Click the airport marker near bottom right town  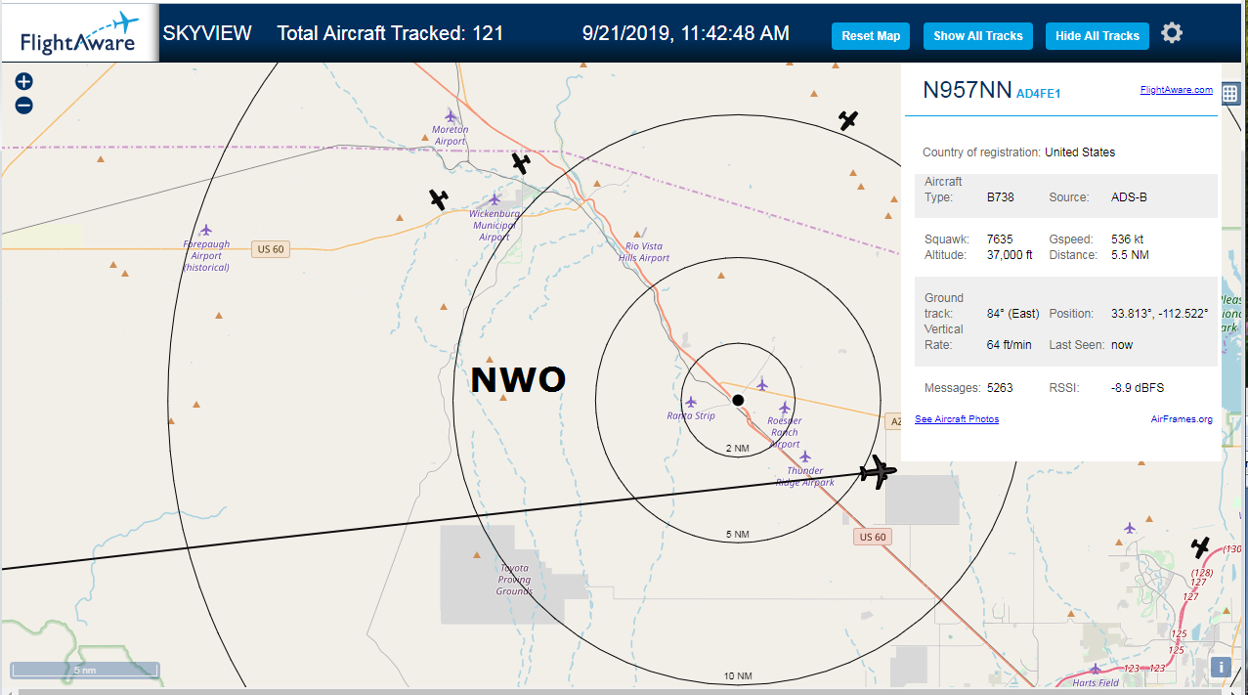[1130, 528]
